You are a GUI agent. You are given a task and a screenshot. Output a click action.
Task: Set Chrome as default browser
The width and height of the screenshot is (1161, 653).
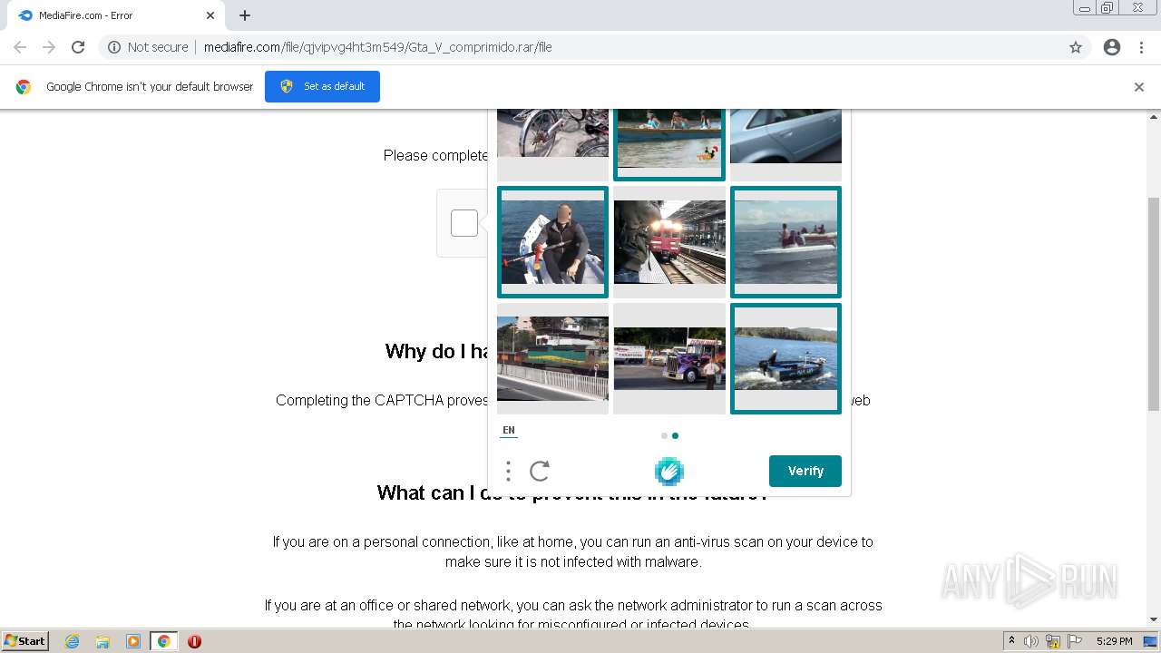(x=322, y=86)
